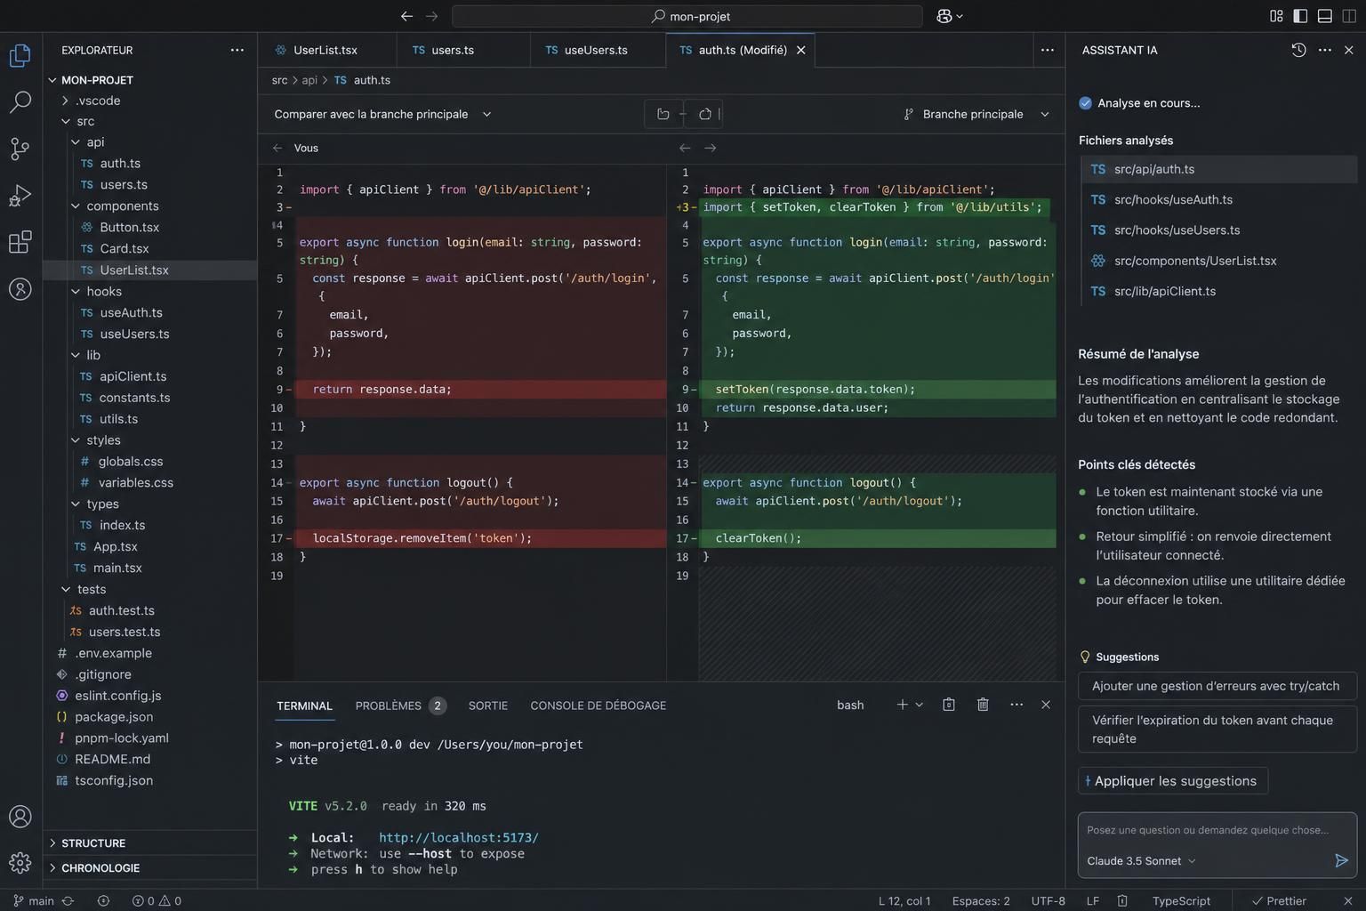This screenshot has height=911, width=1366.
Task: Open the Extensions view
Action: tap(20, 242)
